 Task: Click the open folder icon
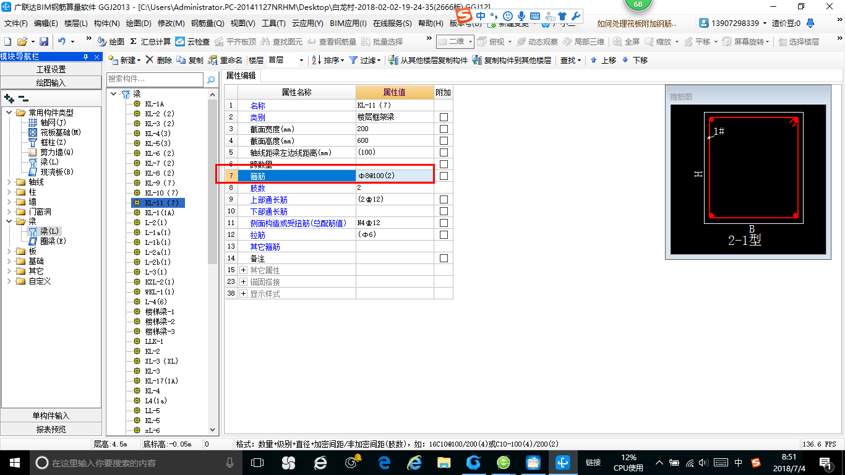22,41
